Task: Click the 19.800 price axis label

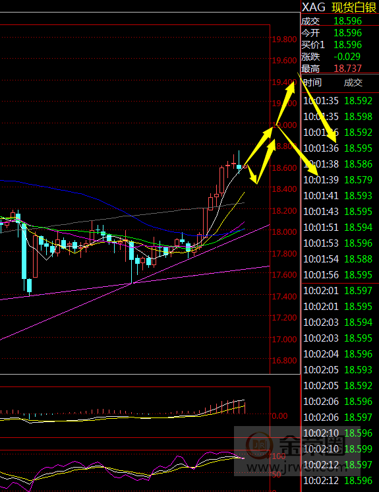Action: (284, 40)
